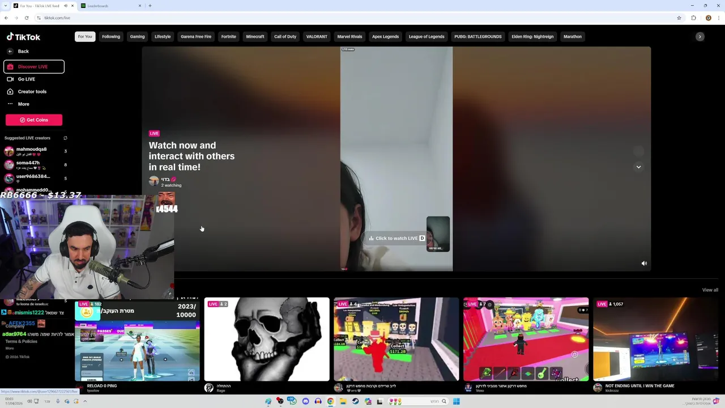Open the Marathon category tab

[573, 37]
